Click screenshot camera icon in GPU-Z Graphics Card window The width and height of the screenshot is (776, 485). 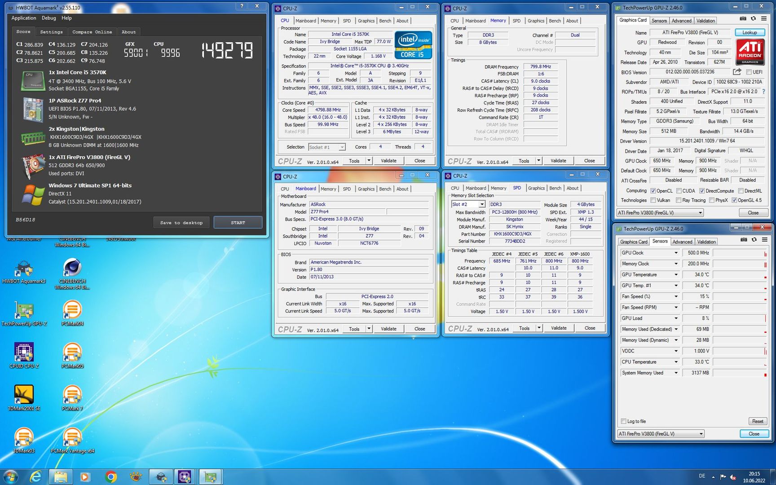point(743,19)
